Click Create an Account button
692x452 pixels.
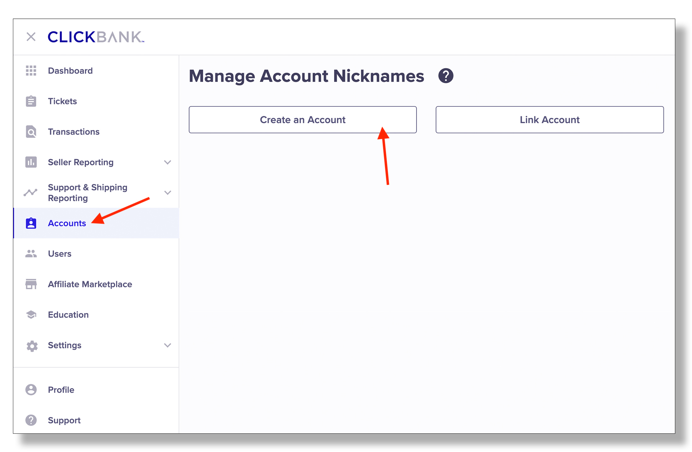(302, 120)
